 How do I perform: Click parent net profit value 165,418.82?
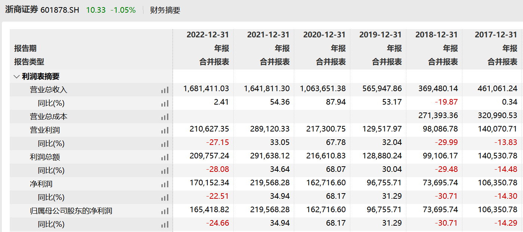click(x=209, y=210)
